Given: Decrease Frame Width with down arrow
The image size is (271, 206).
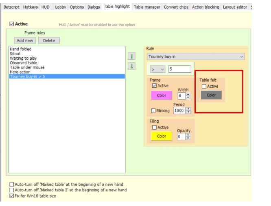Looking at the screenshot, I should (188, 98).
